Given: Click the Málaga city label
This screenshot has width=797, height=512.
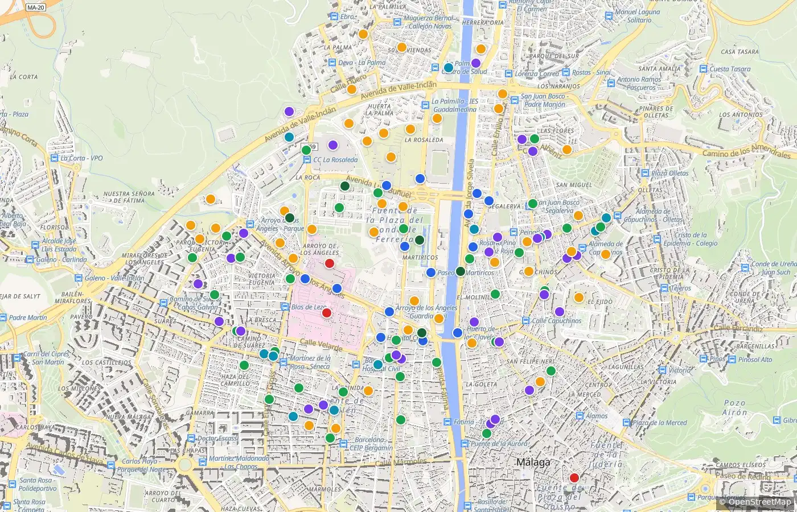Looking at the screenshot, I should tap(533, 462).
